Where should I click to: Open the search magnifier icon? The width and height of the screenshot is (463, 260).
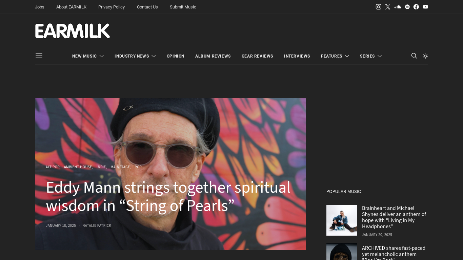(x=414, y=56)
